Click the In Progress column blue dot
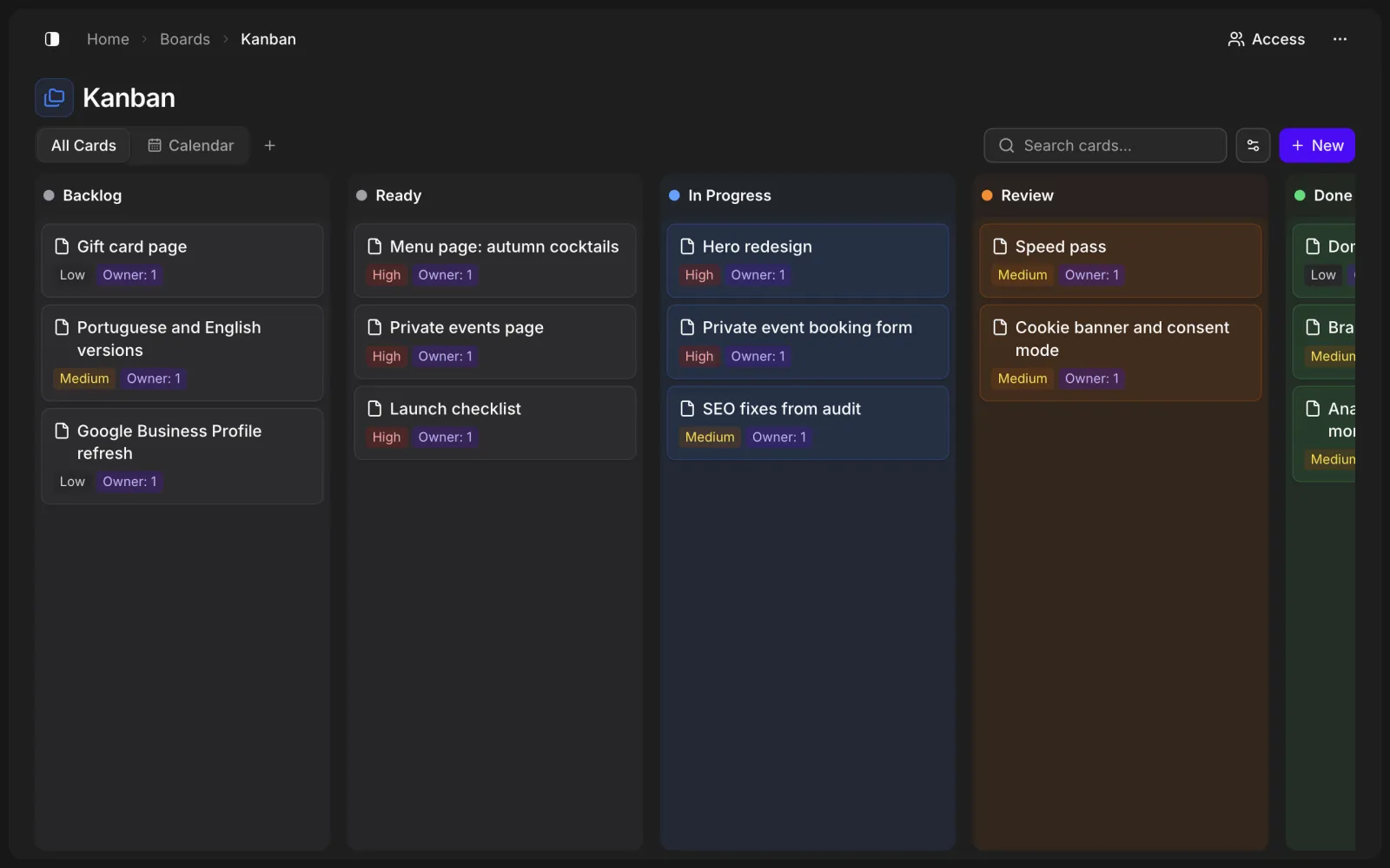 tap(674, 195)
